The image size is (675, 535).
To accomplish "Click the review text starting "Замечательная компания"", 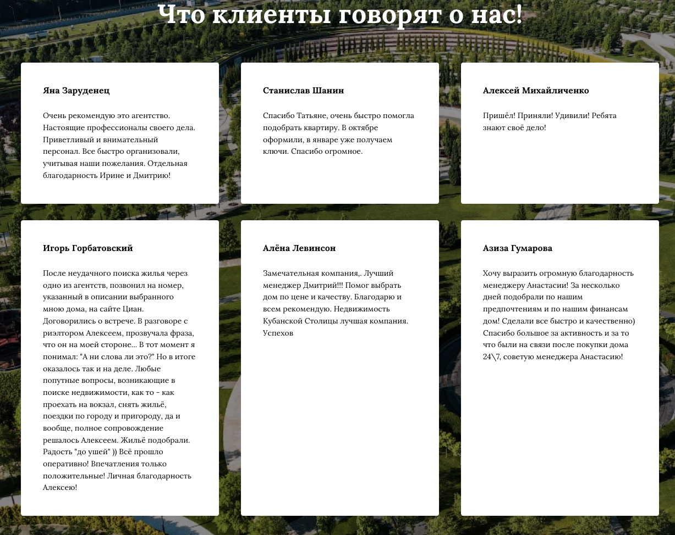I will click(336, 303).
